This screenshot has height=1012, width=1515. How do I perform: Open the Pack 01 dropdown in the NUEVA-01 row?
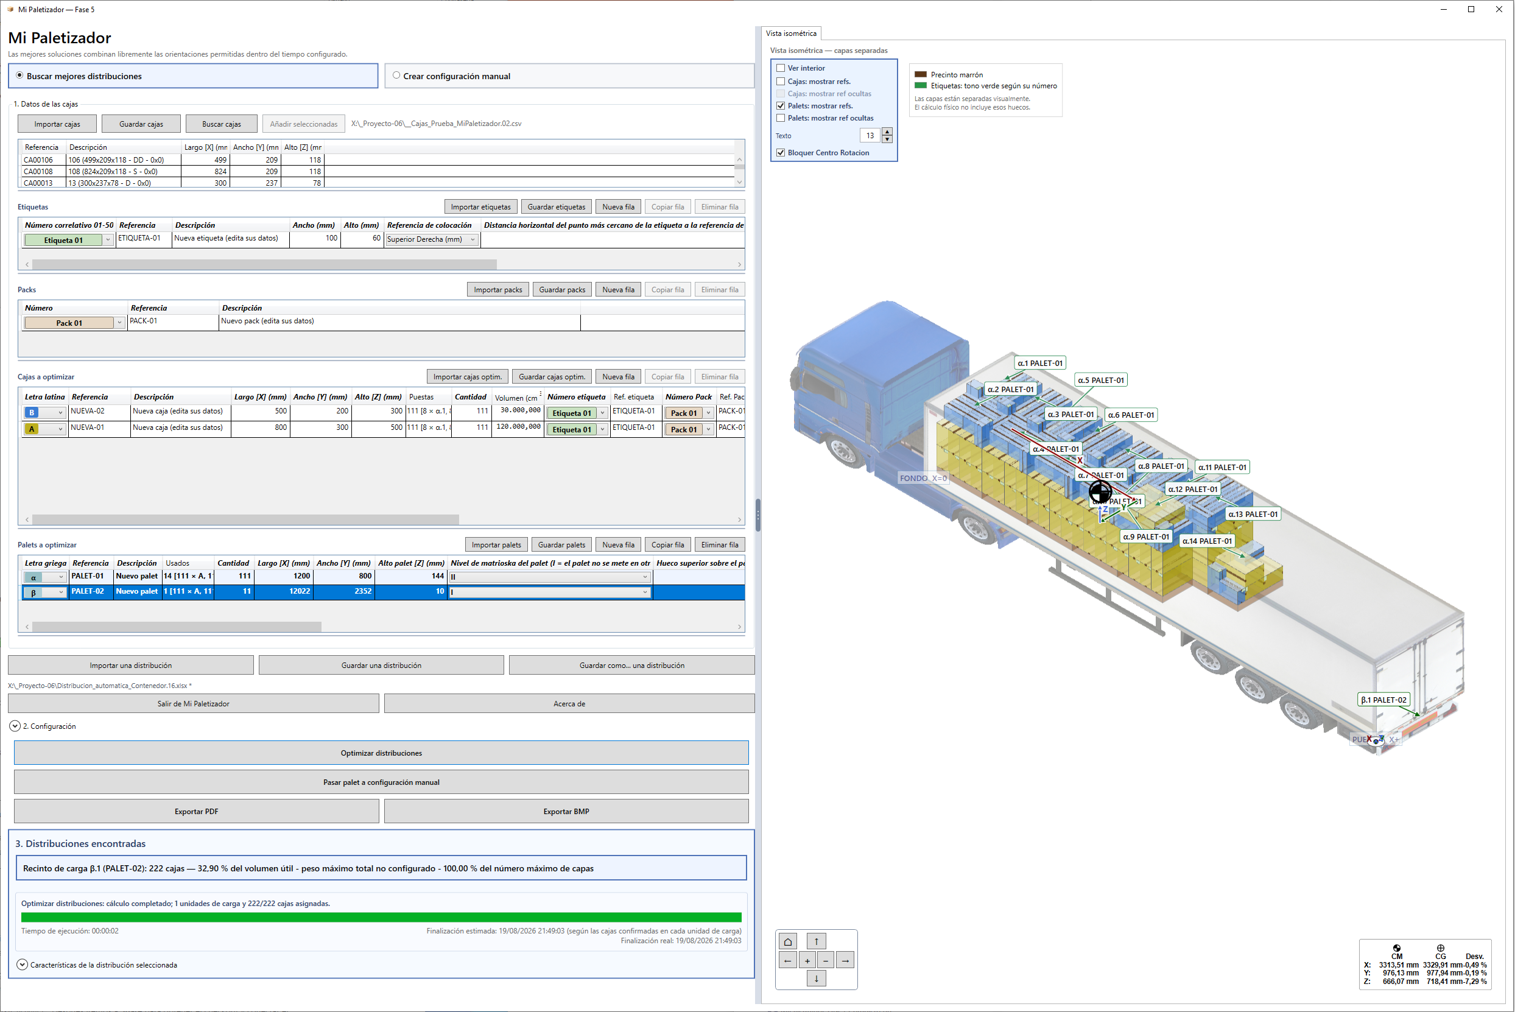point(708,430)
